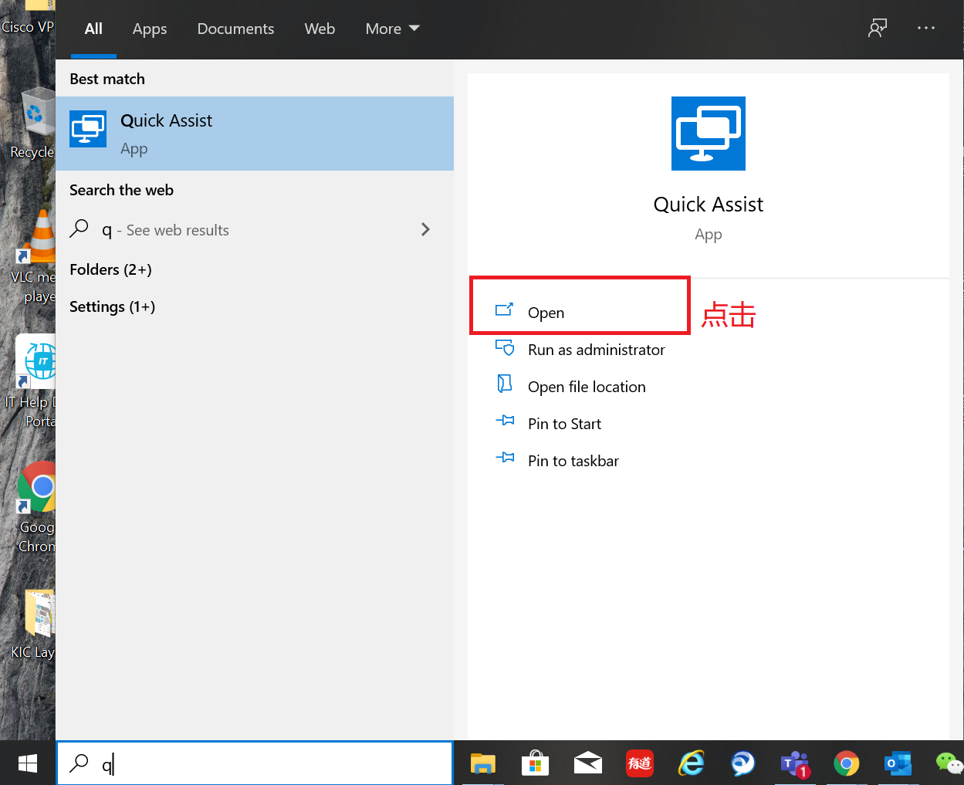Open Quick Assist from best match
The height and width of the screenshot is (785, 964).
pyautogui.click(x=166, y=131)
